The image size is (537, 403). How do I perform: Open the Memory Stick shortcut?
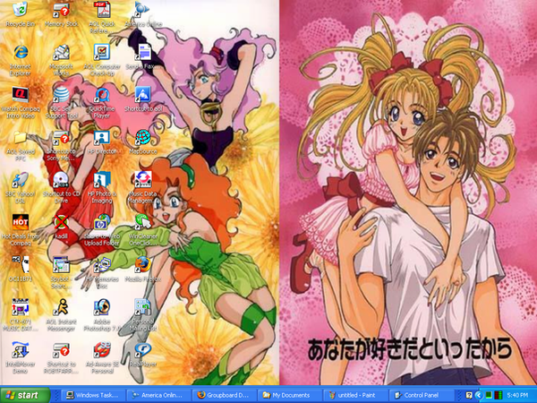(61, 10)
